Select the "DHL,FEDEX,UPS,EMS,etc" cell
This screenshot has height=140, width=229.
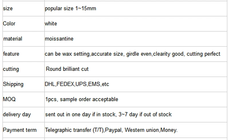77,84
